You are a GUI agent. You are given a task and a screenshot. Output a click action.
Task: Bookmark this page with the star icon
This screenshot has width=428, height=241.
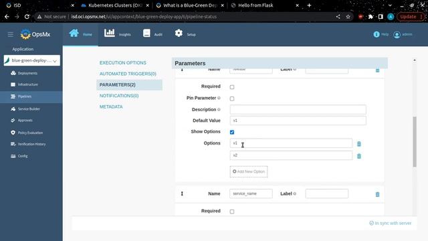pos(348,17)
